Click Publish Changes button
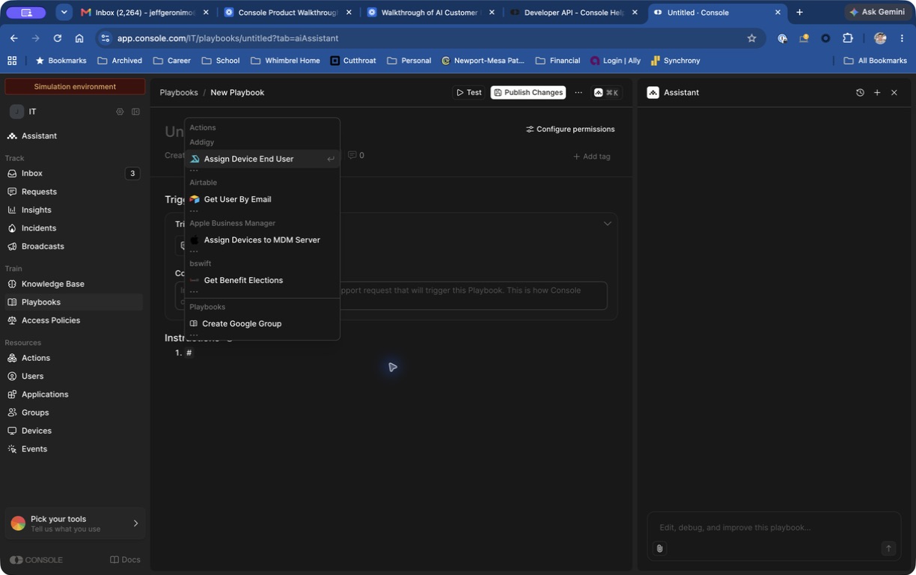Screen dimensions: 916x575 (x=528, y=93)
